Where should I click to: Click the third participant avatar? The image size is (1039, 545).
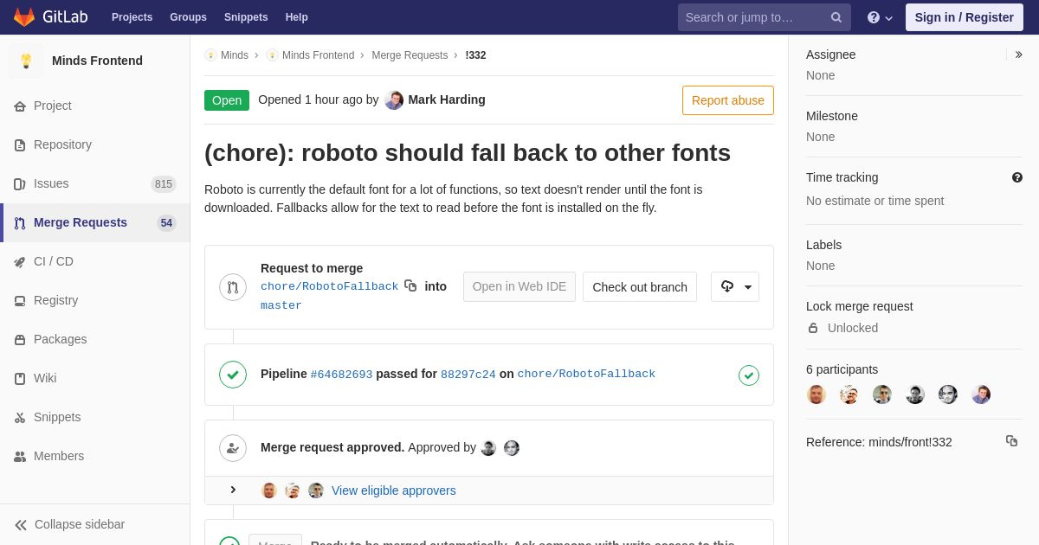[x=882, y=394]
